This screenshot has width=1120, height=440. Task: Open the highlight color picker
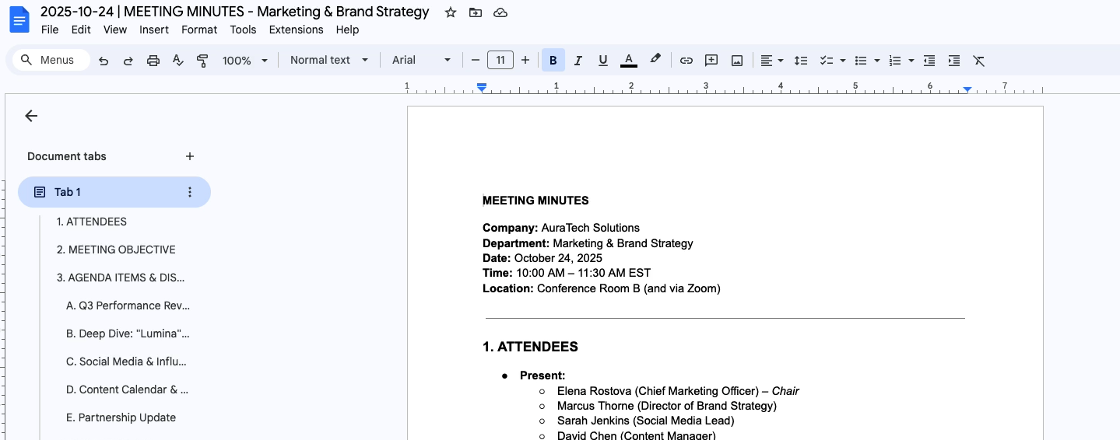click(x=655, y=60)
